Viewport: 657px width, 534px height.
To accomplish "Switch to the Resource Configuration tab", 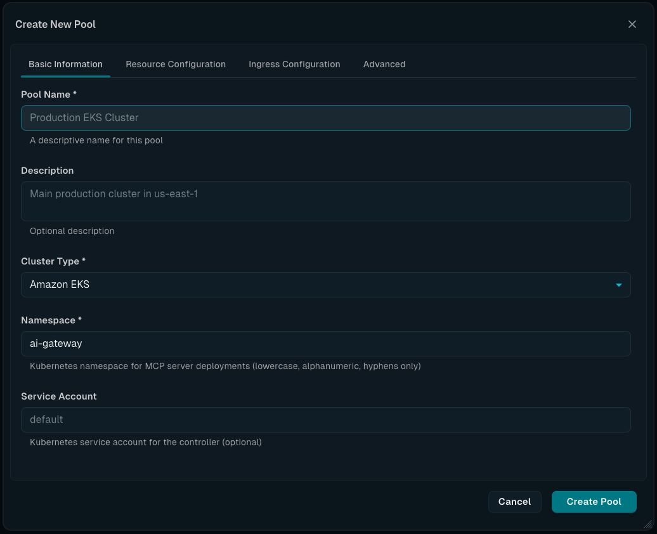I will click(x=176, y=64).
